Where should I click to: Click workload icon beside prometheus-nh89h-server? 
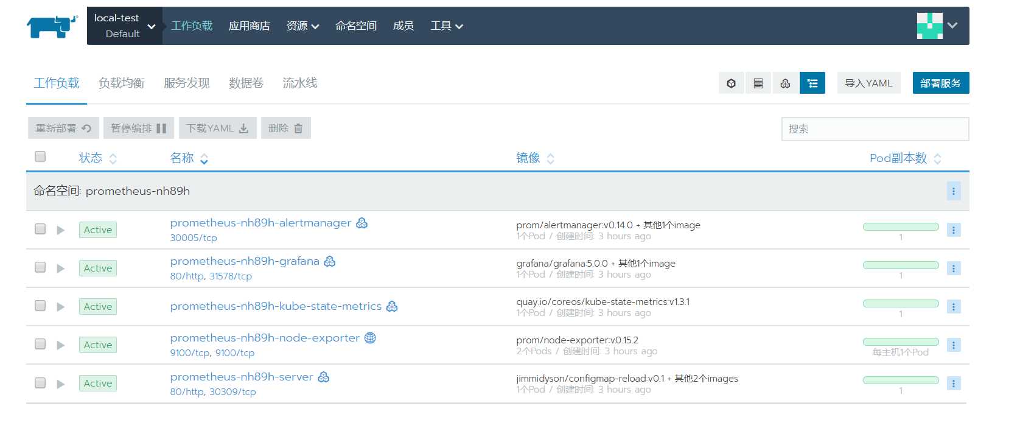click(x=324, y=377)
